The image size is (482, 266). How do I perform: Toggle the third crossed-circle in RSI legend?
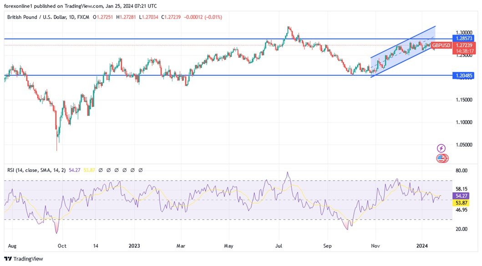pyautogui.click(x=117, y=170)
